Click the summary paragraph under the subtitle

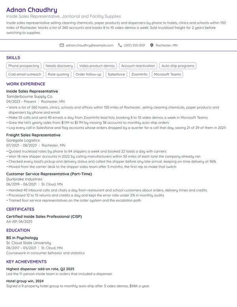point(116,28)
